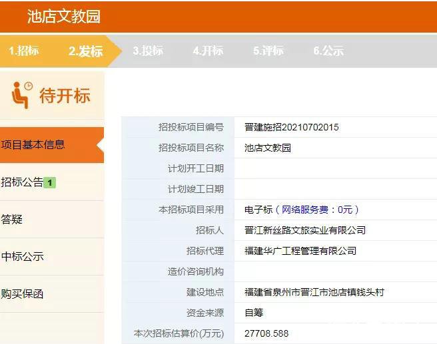This screenshot has height=344, width=437.
Task: Go to the 6.公示 step
Action: point(328,51)
